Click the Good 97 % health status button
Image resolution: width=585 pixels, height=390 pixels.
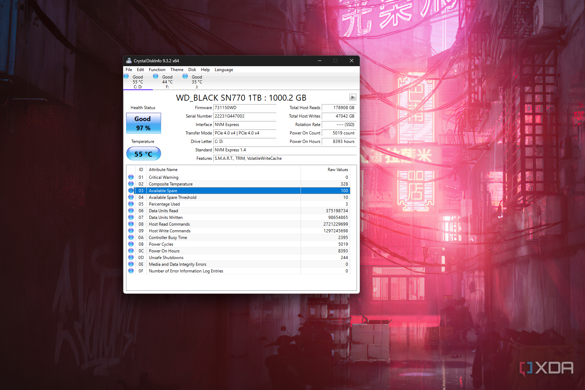[144, 123]
